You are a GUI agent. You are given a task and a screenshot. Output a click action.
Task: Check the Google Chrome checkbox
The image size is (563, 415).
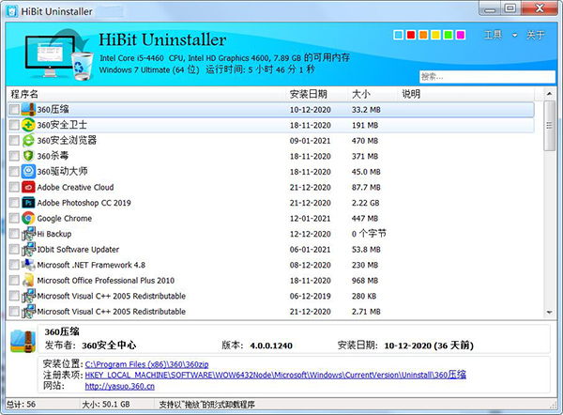pyautogui.click(x=14, y=218)
